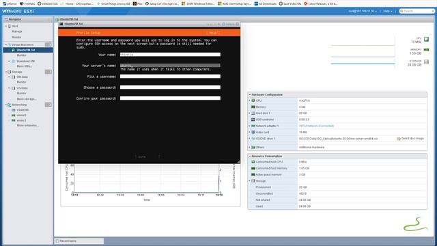This screenshot has height=246, width=437.
Task: Expand the CPU hardware row
Action: click(x=249, y=100)
